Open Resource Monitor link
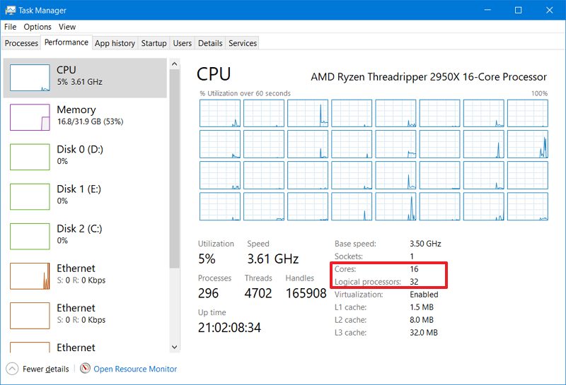566x385 pixels. [x=135, y=369]
